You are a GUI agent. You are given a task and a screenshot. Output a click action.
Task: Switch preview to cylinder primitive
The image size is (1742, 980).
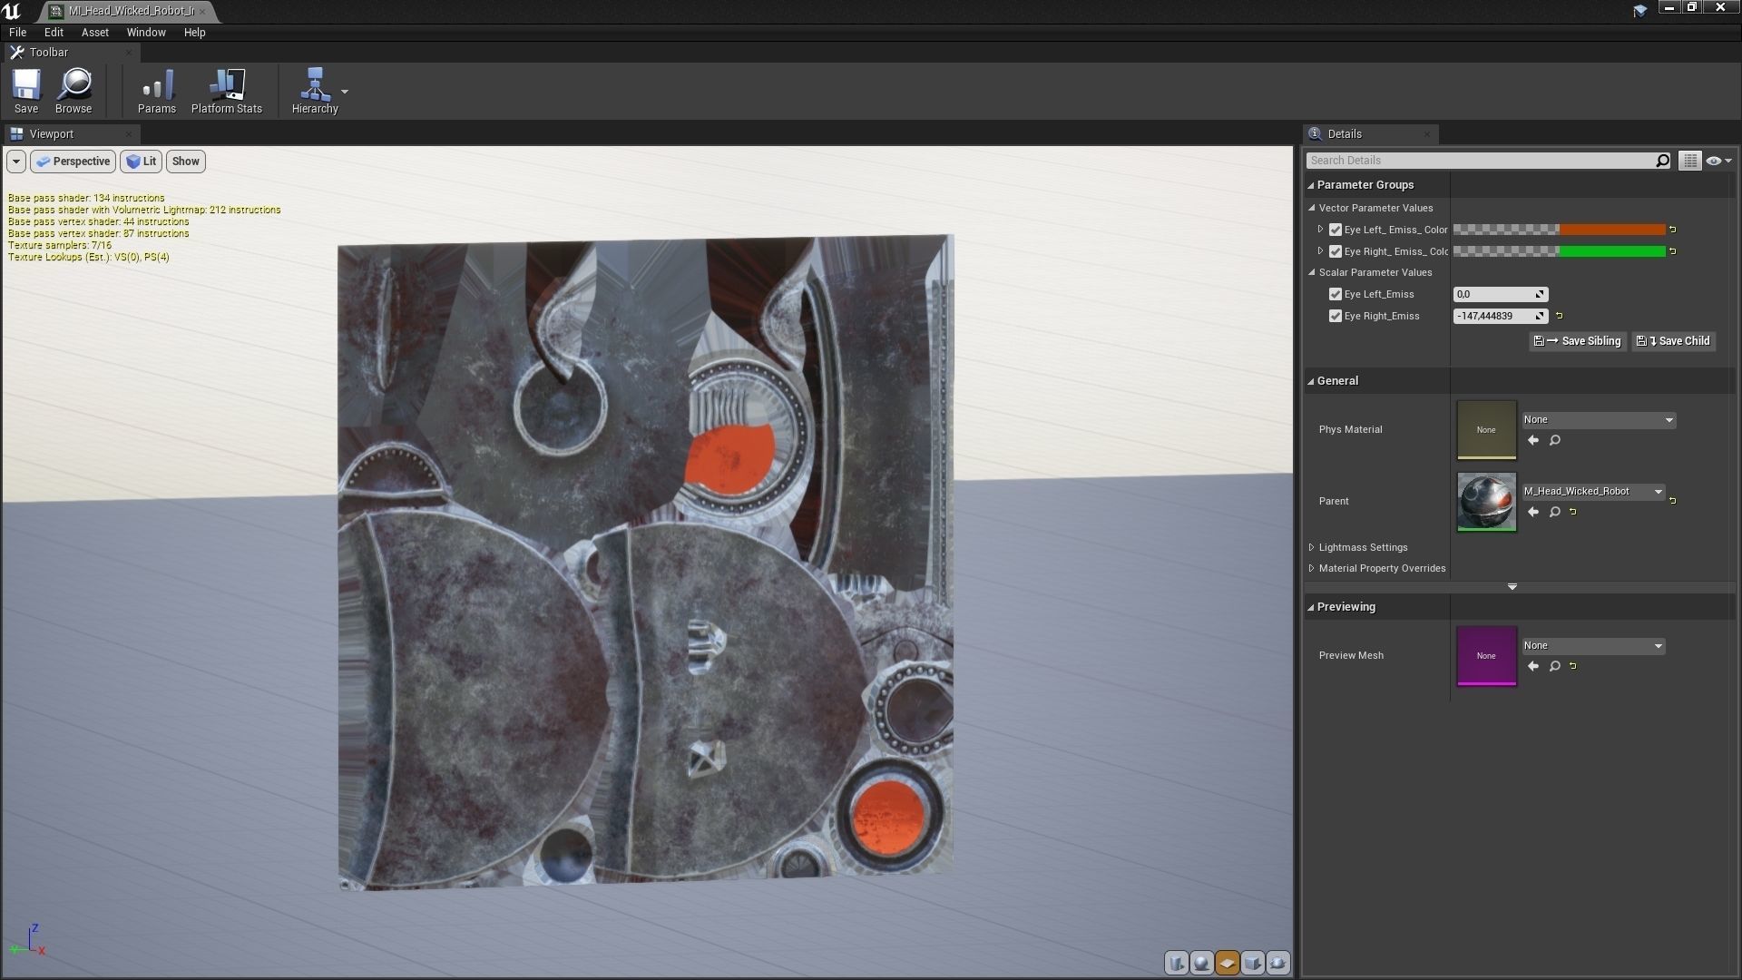pos(1177,963)
